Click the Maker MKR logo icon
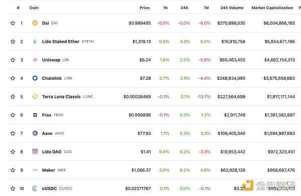This screenshot has width=301, height=196. (35, 170)
